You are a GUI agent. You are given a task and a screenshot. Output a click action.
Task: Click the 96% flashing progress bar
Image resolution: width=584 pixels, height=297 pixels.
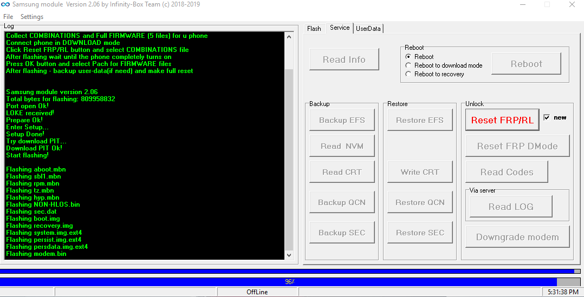pos(290,282)
